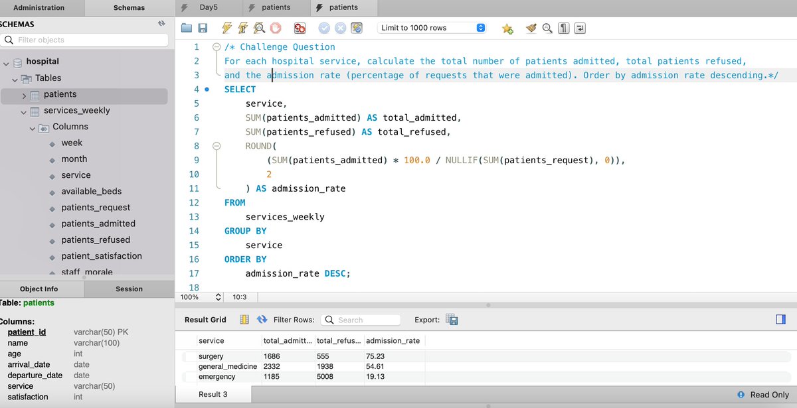Run Explain plan (lightning with magnifier)
The width and height of the screenshot is (797, 408).
tap(259, 28)
